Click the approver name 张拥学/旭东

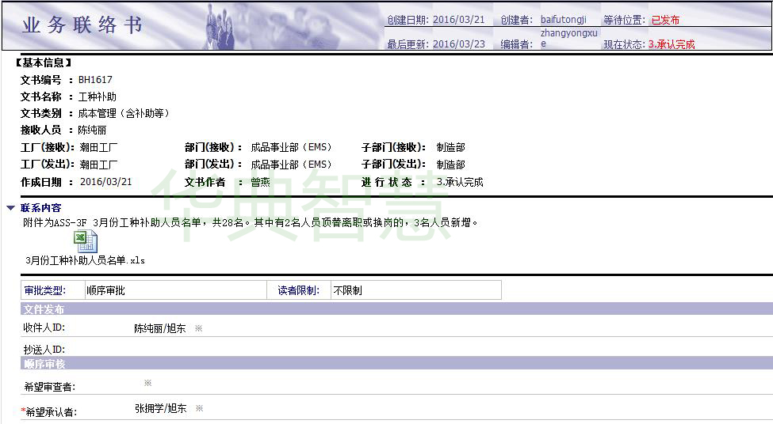coord(161,408)
